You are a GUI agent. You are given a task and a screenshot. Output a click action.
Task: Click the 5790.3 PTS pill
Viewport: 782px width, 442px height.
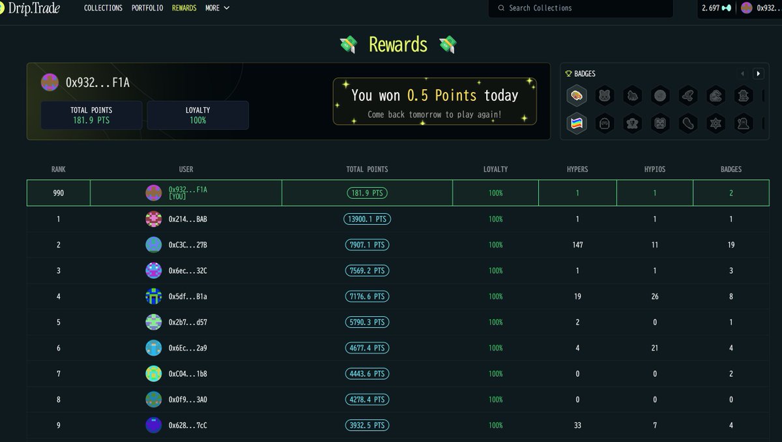pyautogui.click(x=367, y=322)
